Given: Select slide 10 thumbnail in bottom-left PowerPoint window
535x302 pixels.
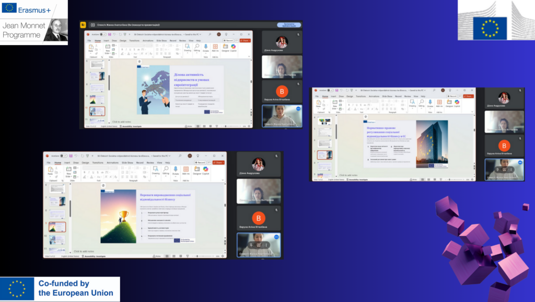Looking at the screenshot, I should click(x=57, y=240).
